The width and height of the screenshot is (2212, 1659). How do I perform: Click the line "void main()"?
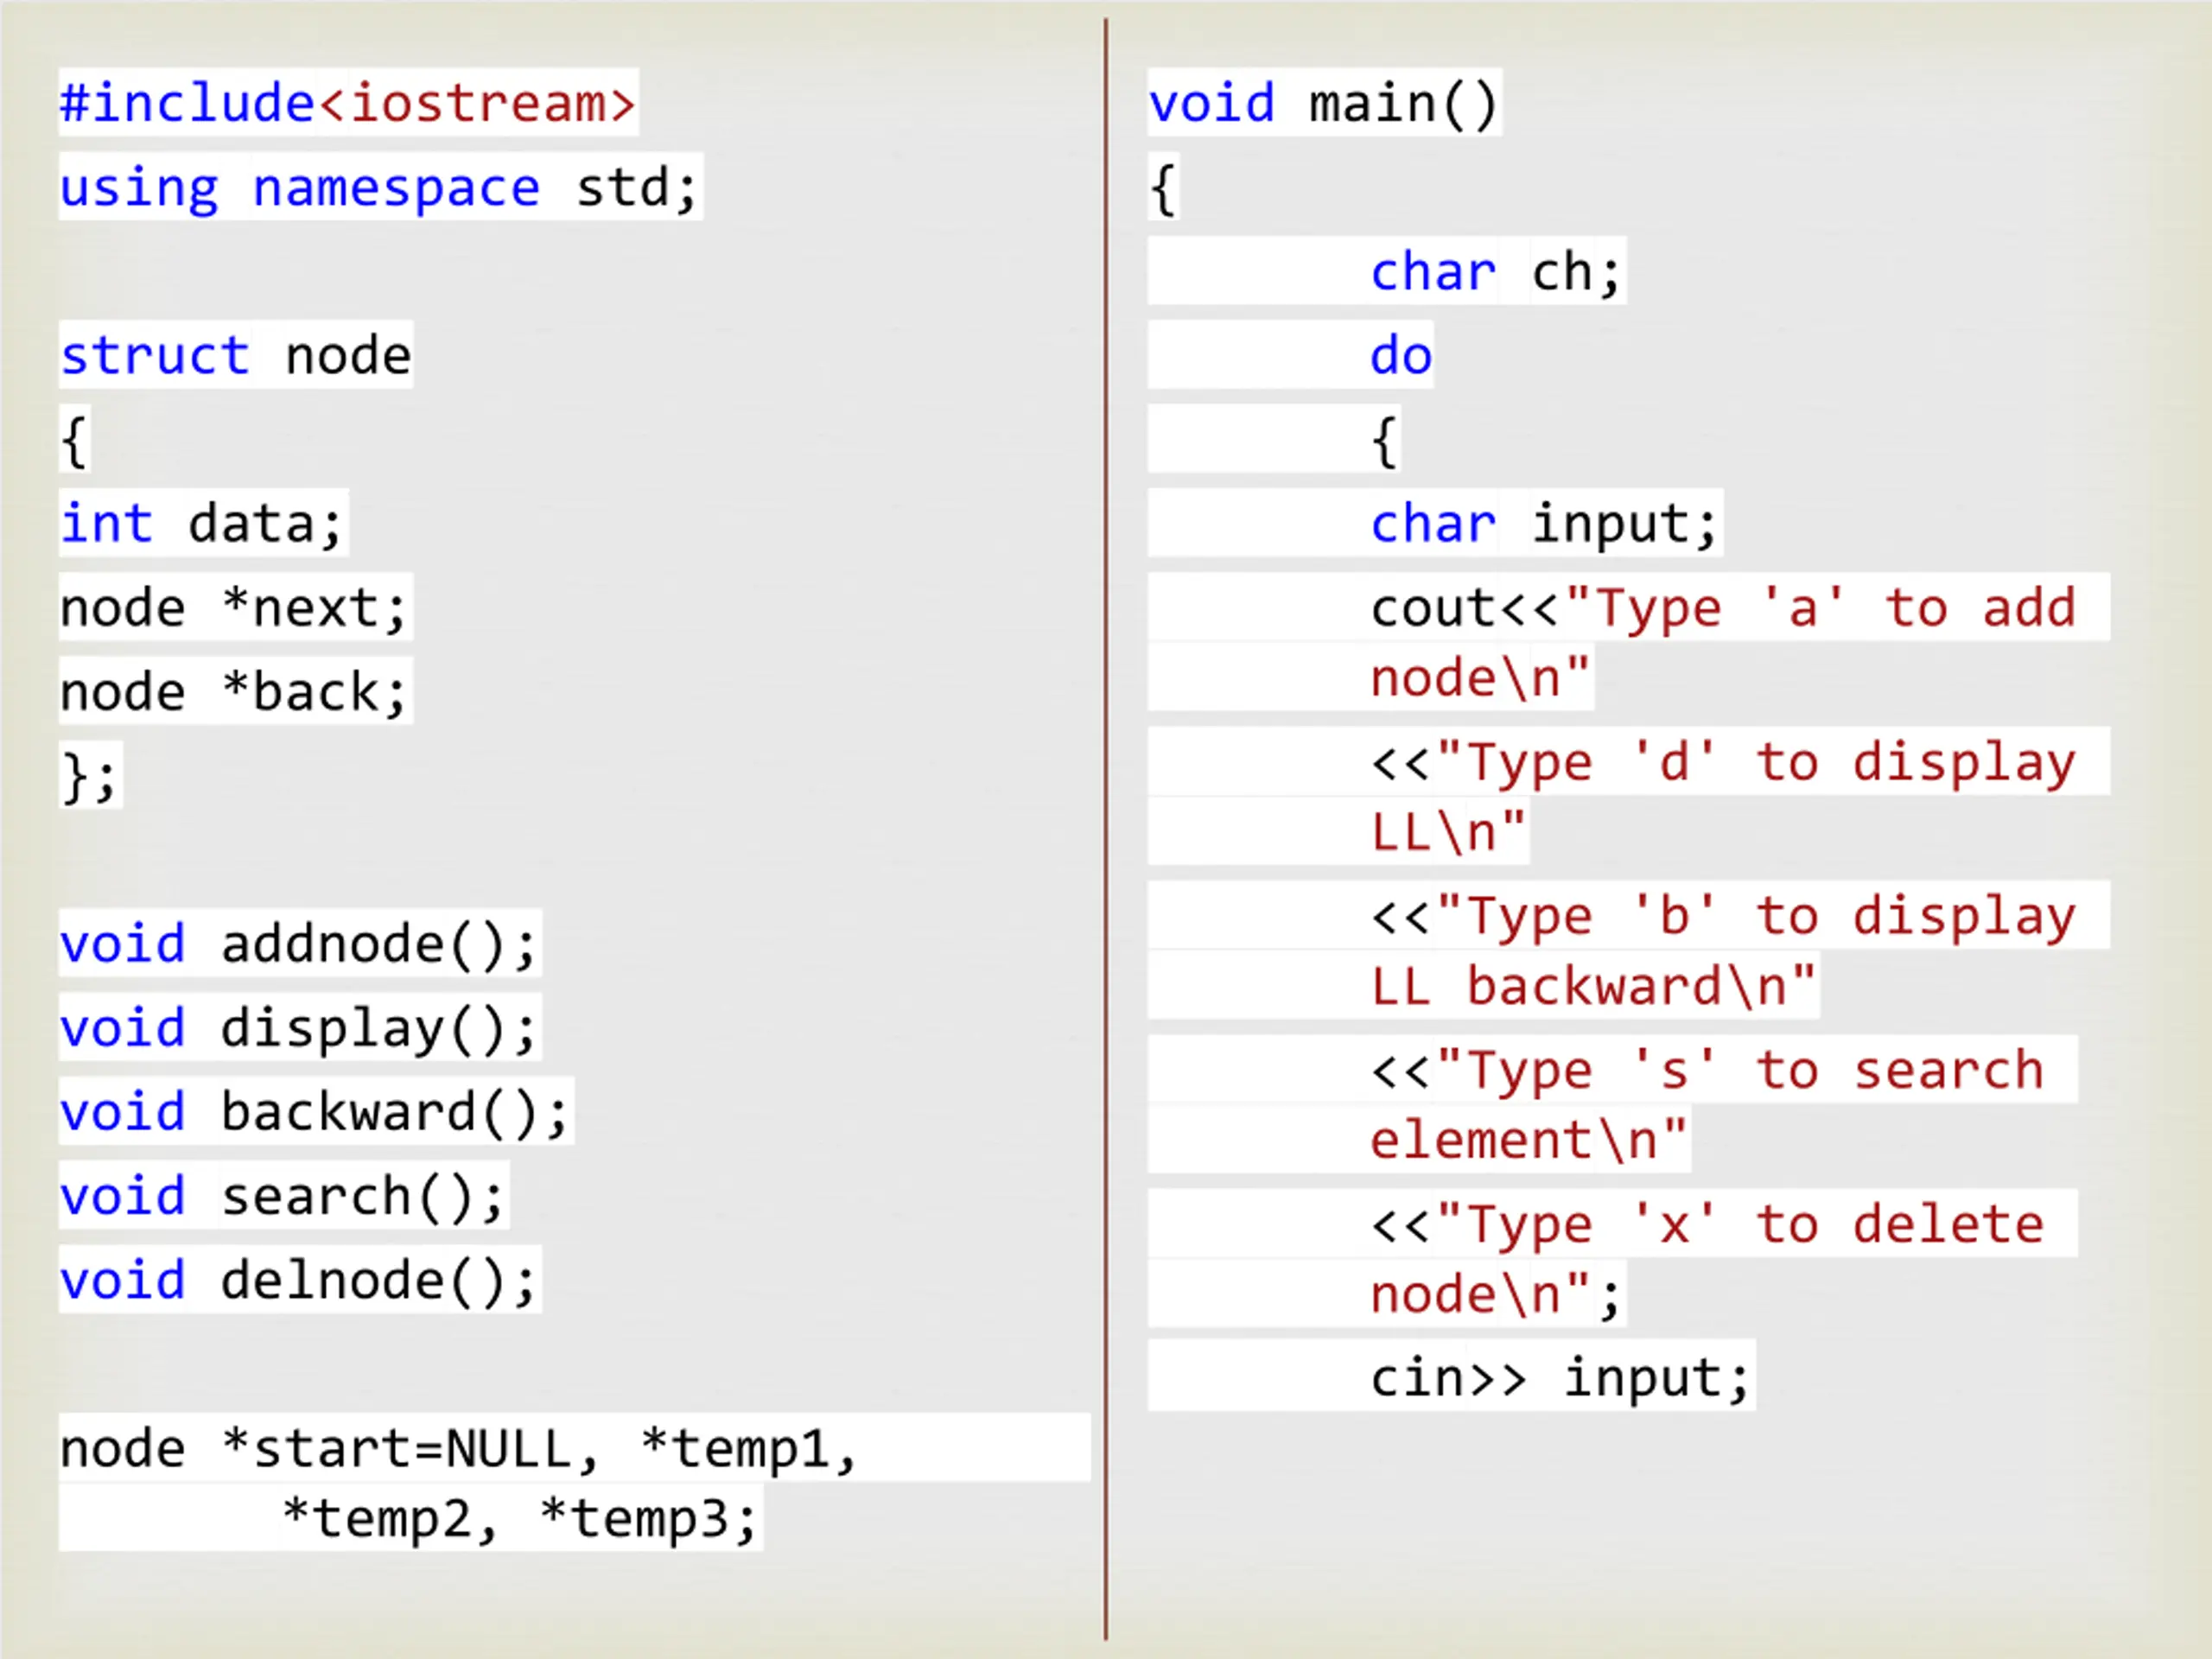(x=1323, y=103)
